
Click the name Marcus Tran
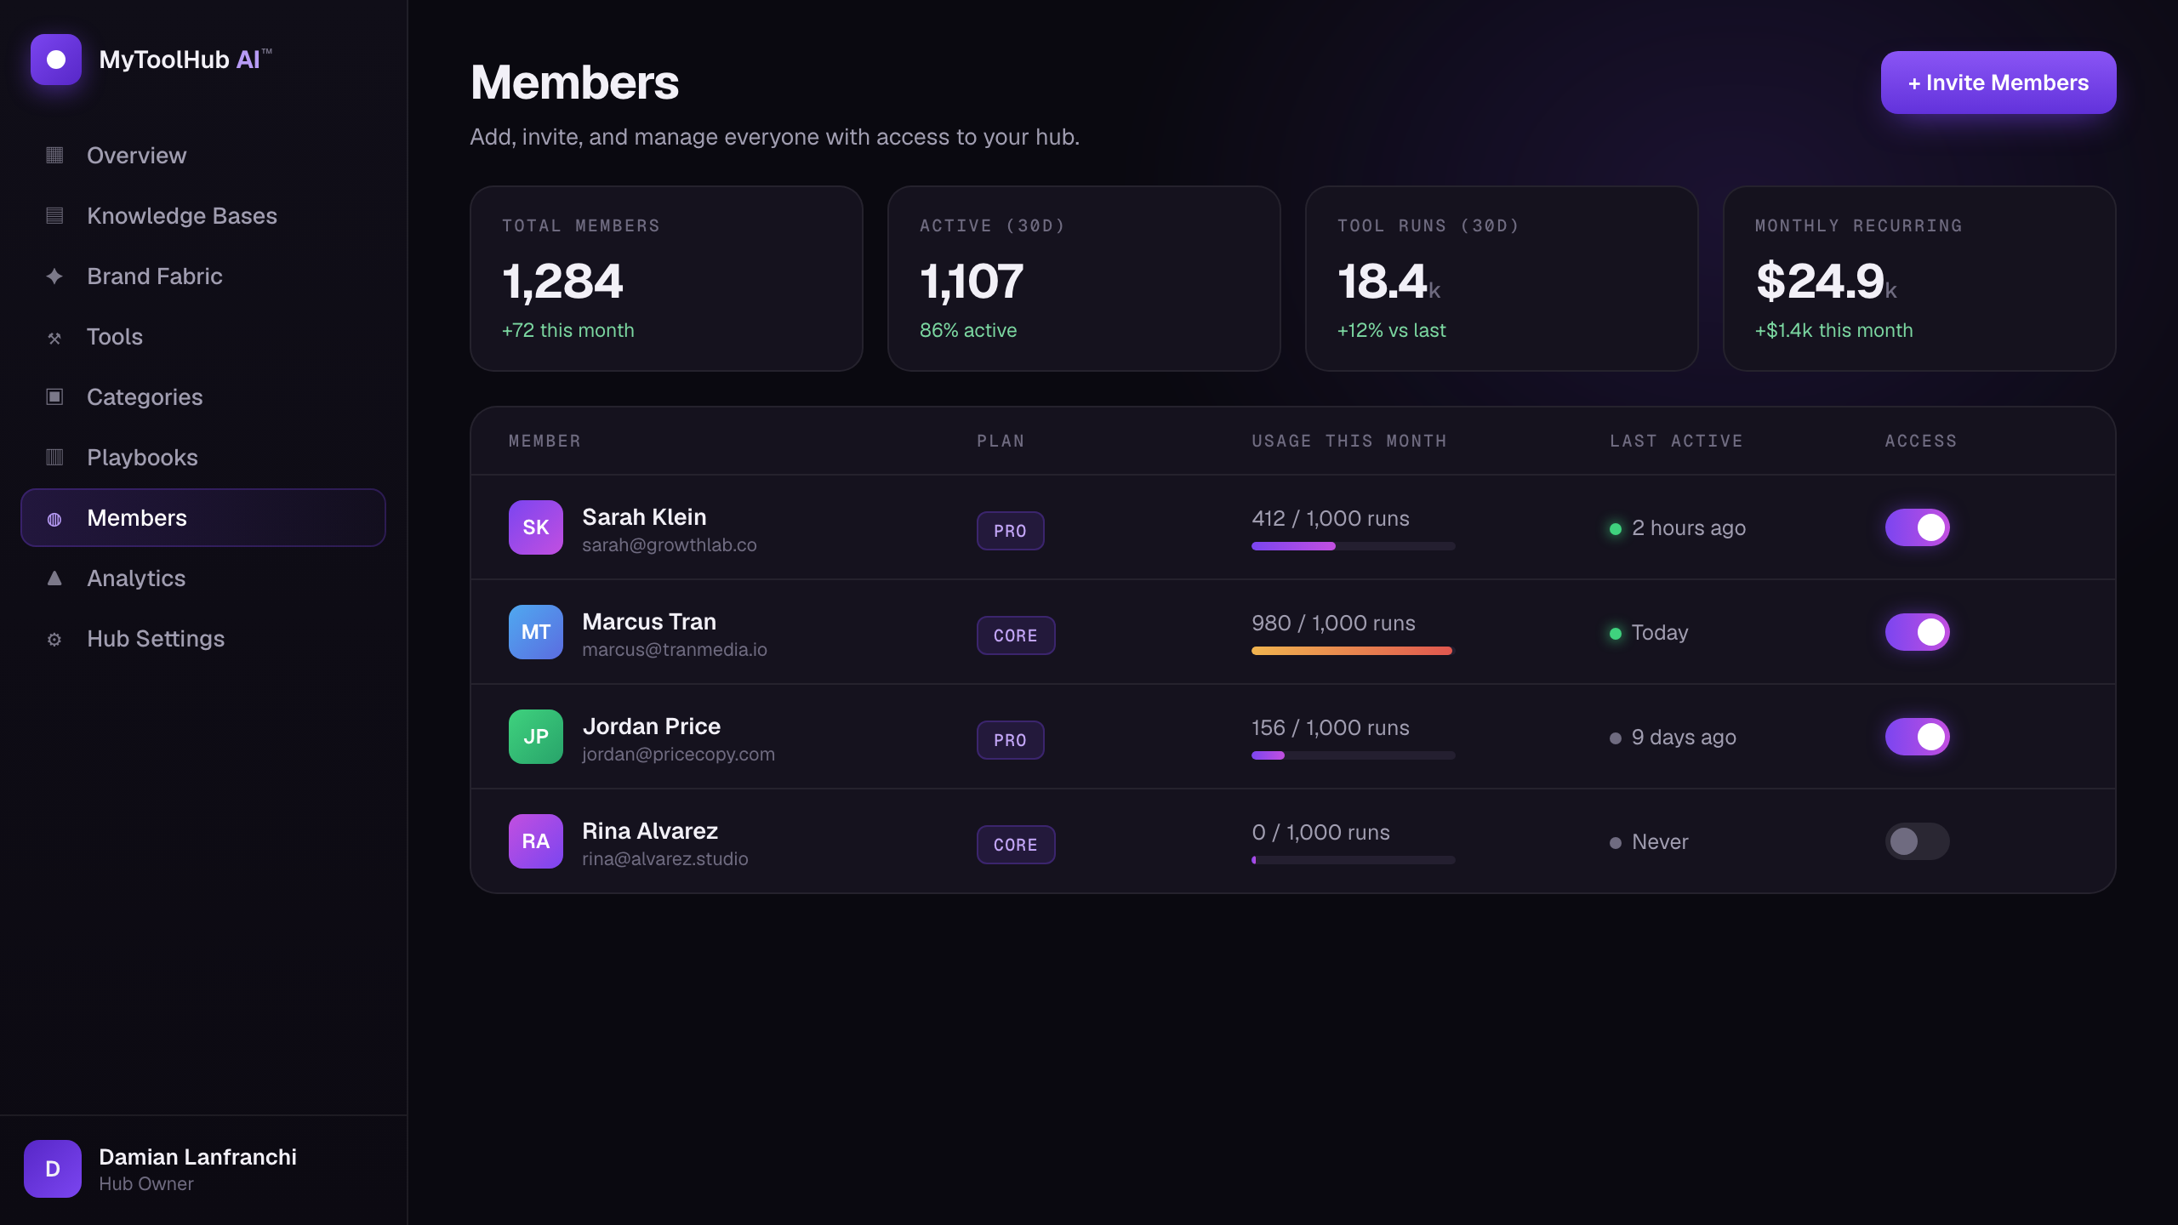coord(649,622)
